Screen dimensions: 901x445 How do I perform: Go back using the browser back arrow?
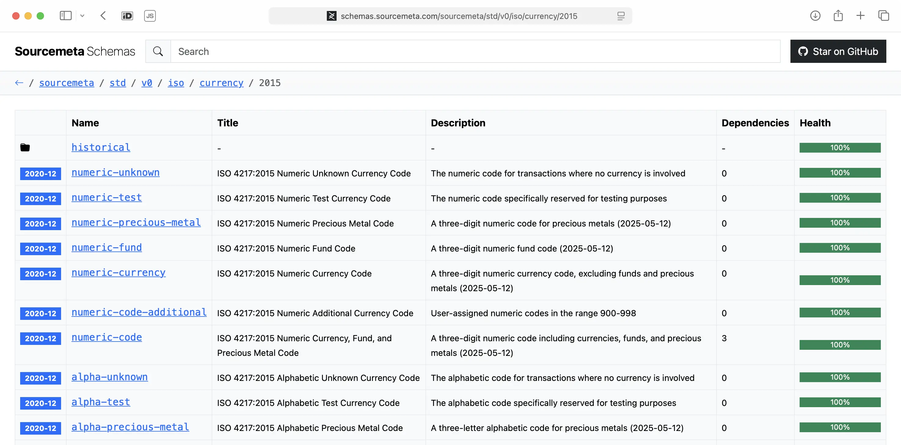point(103,16)
